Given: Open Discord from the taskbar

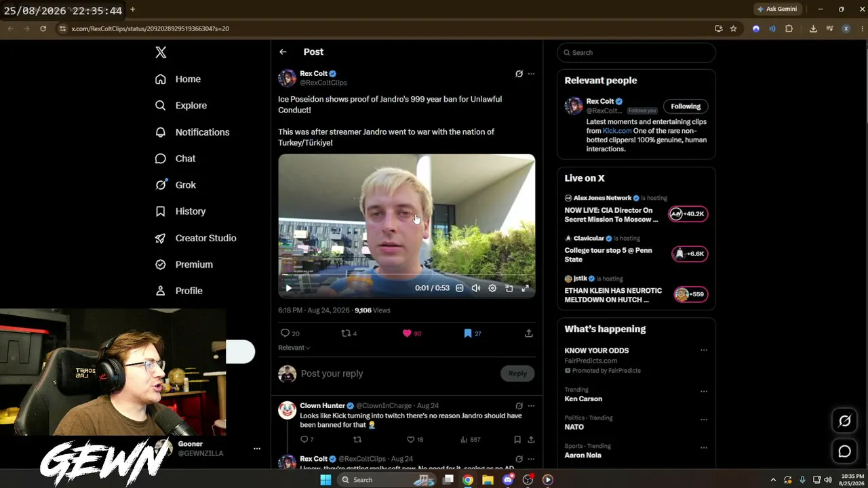Looking at the screenshot, I should click(508, 480).
